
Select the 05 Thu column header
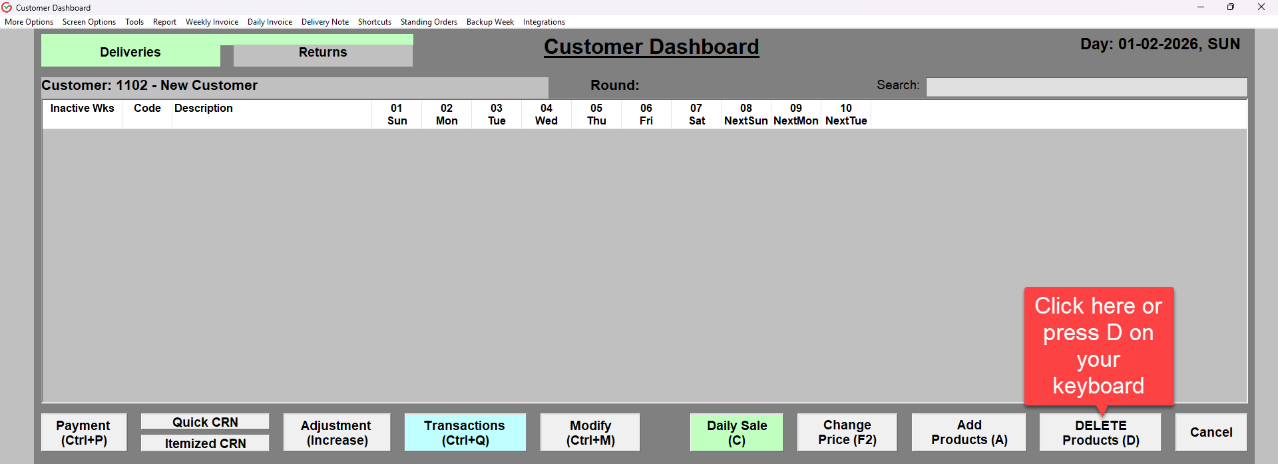[596, 115]
